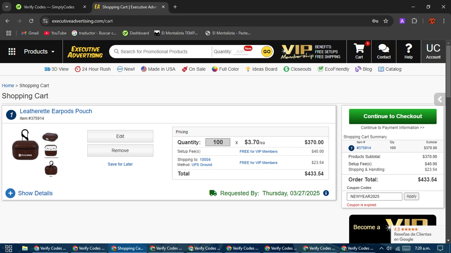The image size is (451, 253).
Task: Open the EcoFriendly category
Action: [x=333, y=69]
